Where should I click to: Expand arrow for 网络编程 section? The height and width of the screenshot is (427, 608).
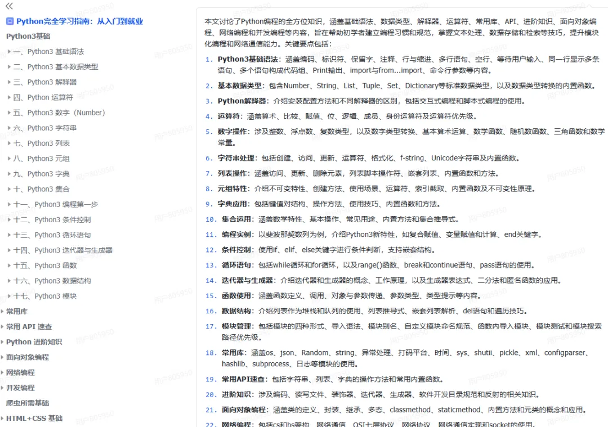coord(2,373)
